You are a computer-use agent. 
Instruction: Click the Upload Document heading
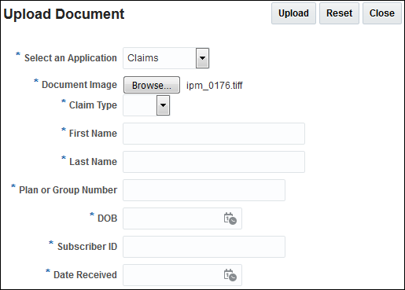(x=64, y=14)
